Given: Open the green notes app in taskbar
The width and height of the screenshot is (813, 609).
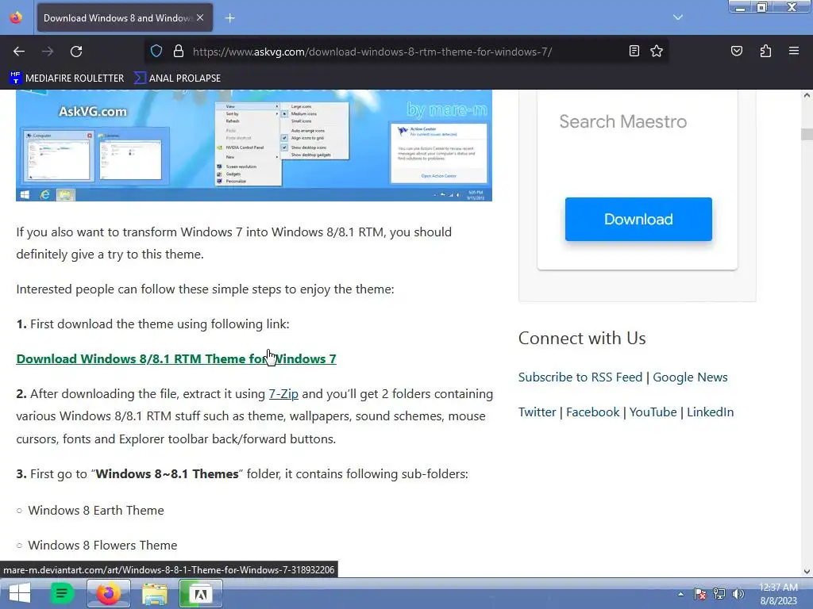Looking at the screenshot, I should (x=61, y=593).
